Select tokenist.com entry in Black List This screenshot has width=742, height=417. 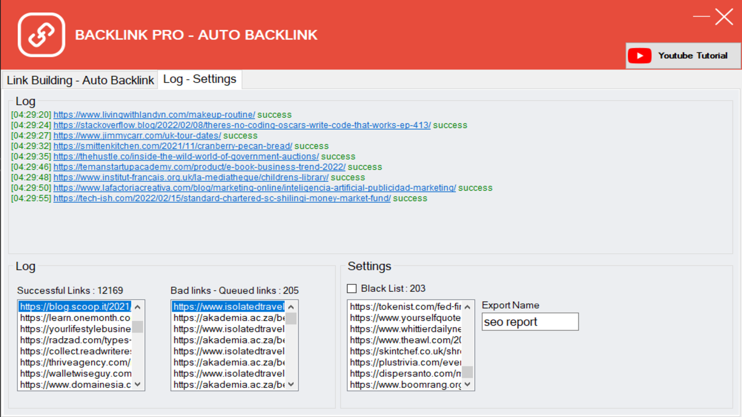click(405, 307)
